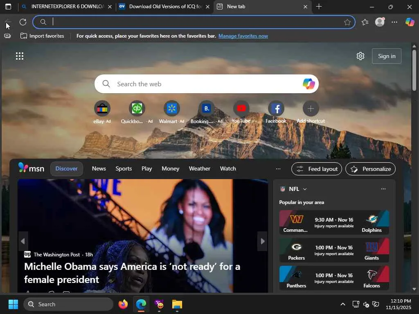Click Copilot icon in web search box
419x314 pixels.
click(x=309, y=84)
